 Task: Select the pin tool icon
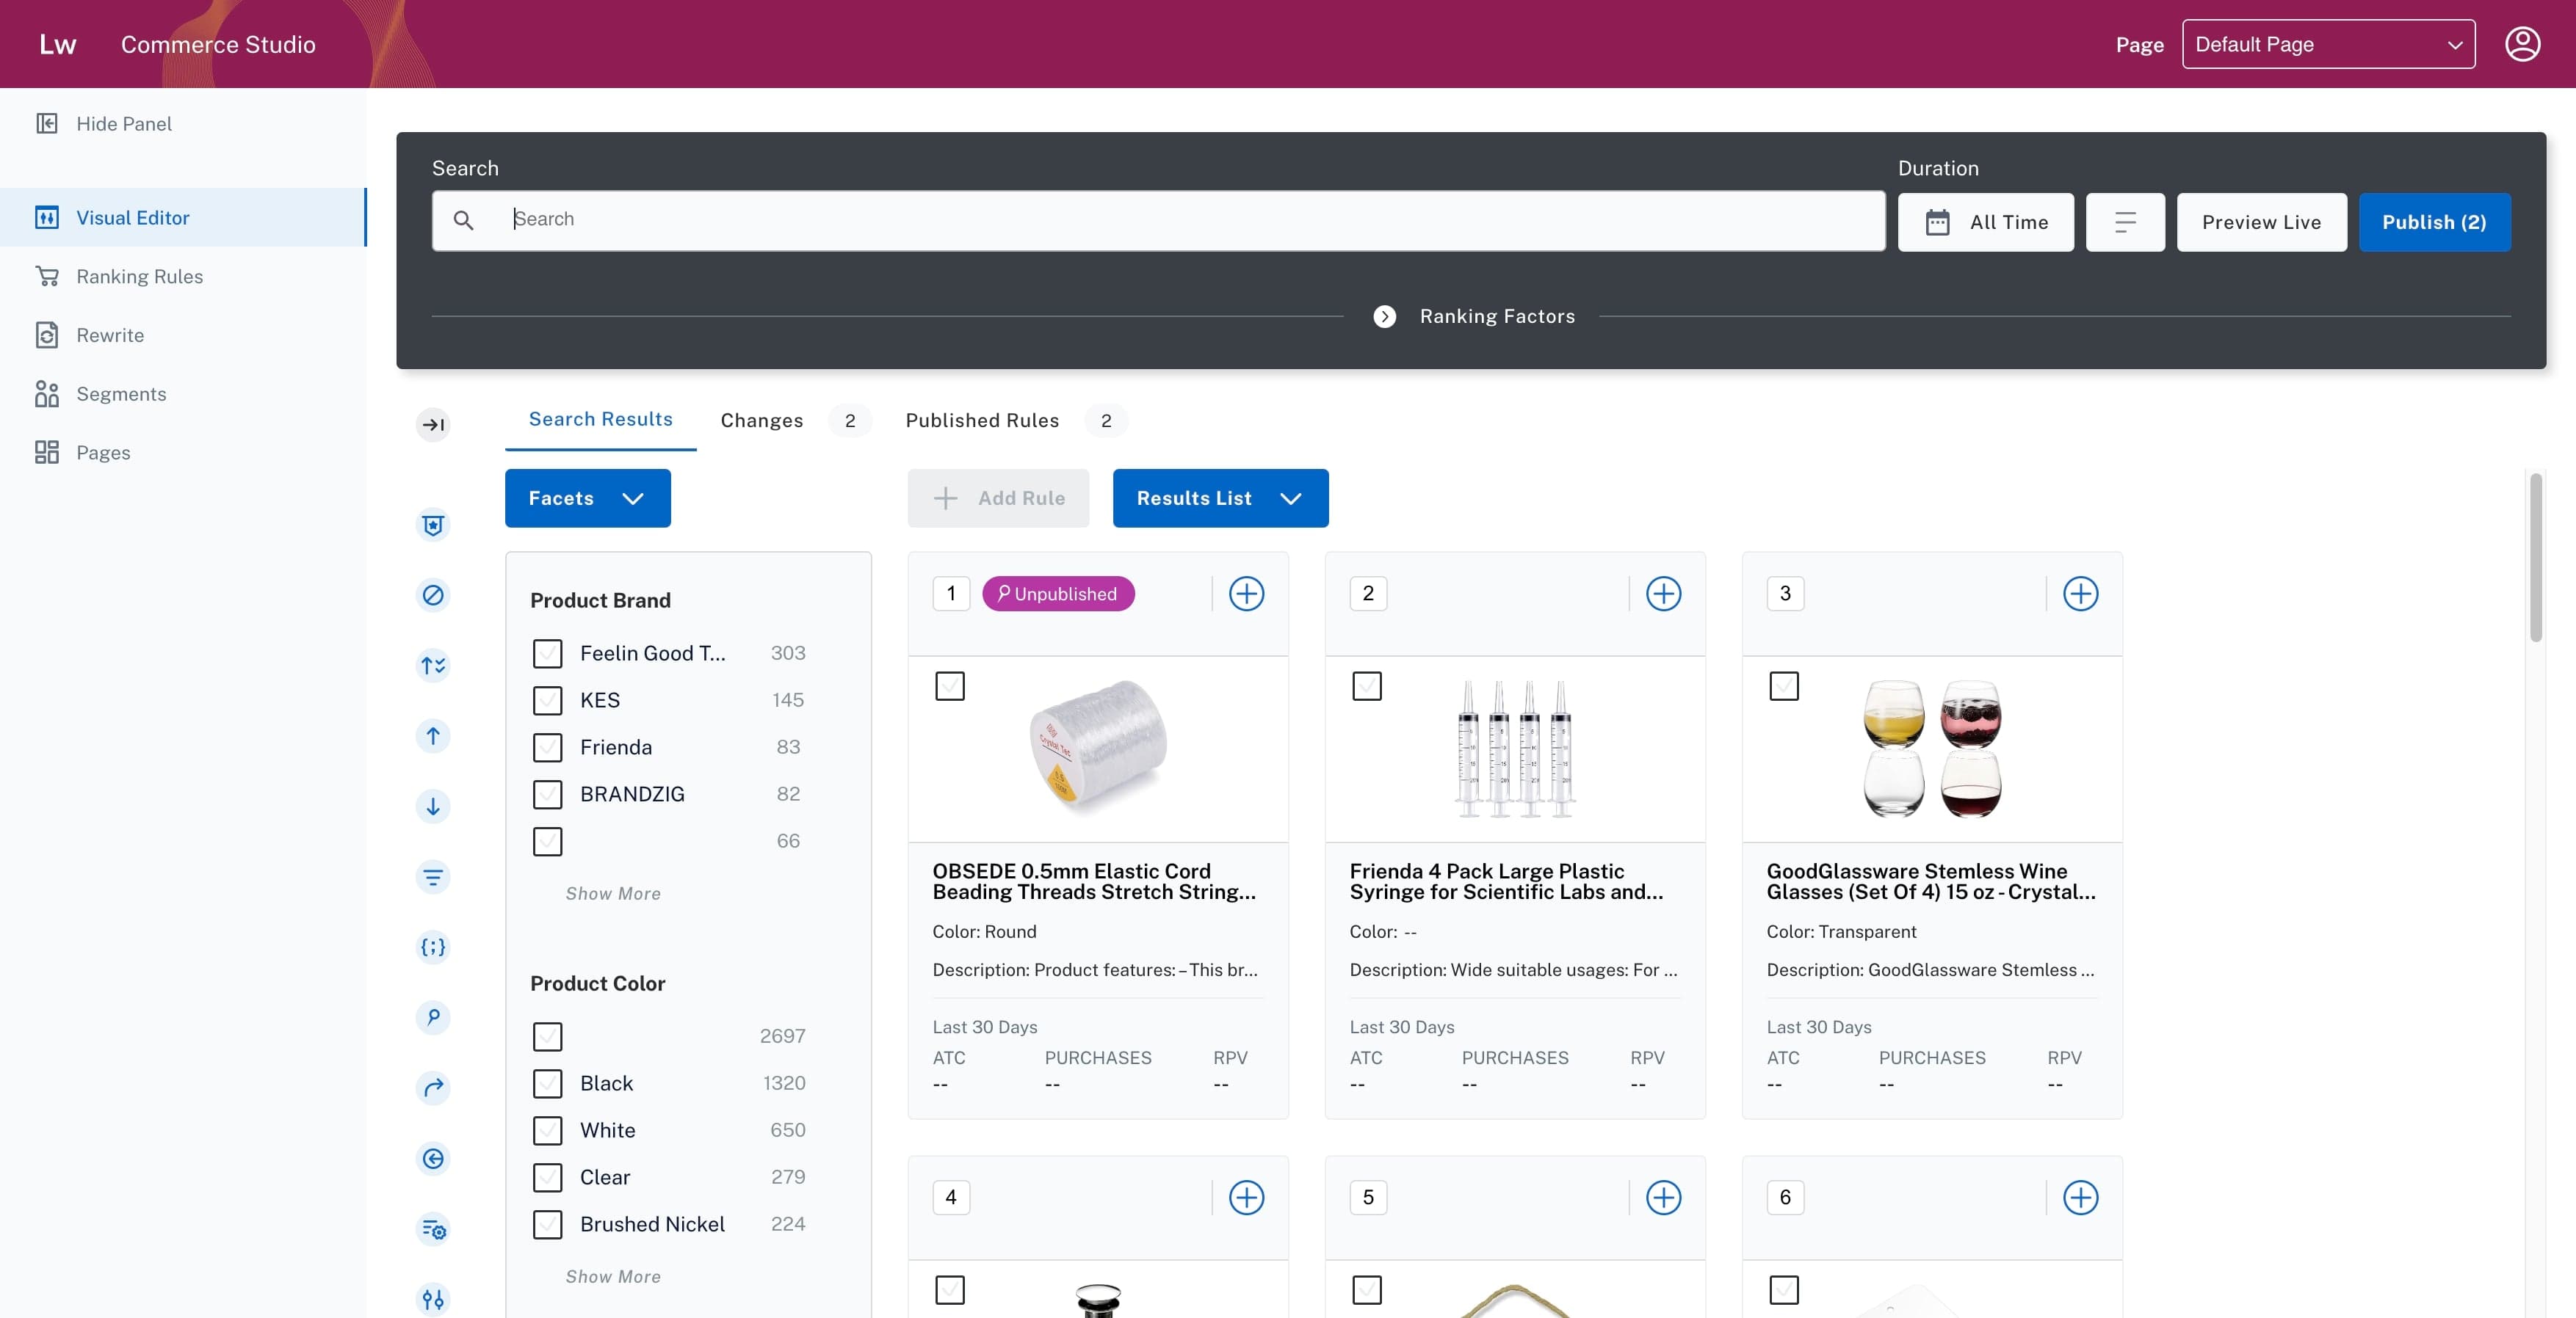[433, 1017]
